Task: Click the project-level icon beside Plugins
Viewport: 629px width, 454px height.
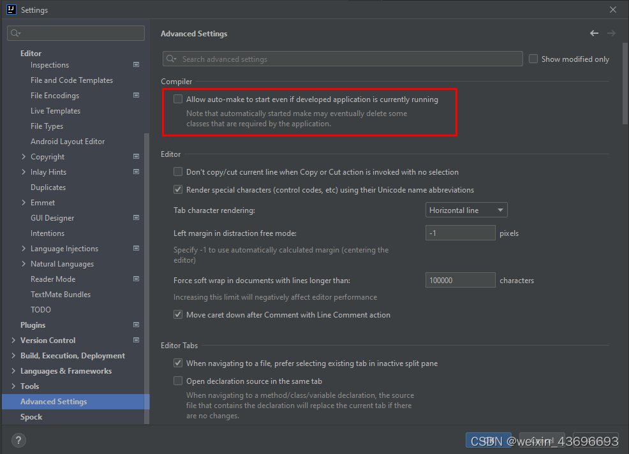Action: pyautogui.click(x=137, y=325)
